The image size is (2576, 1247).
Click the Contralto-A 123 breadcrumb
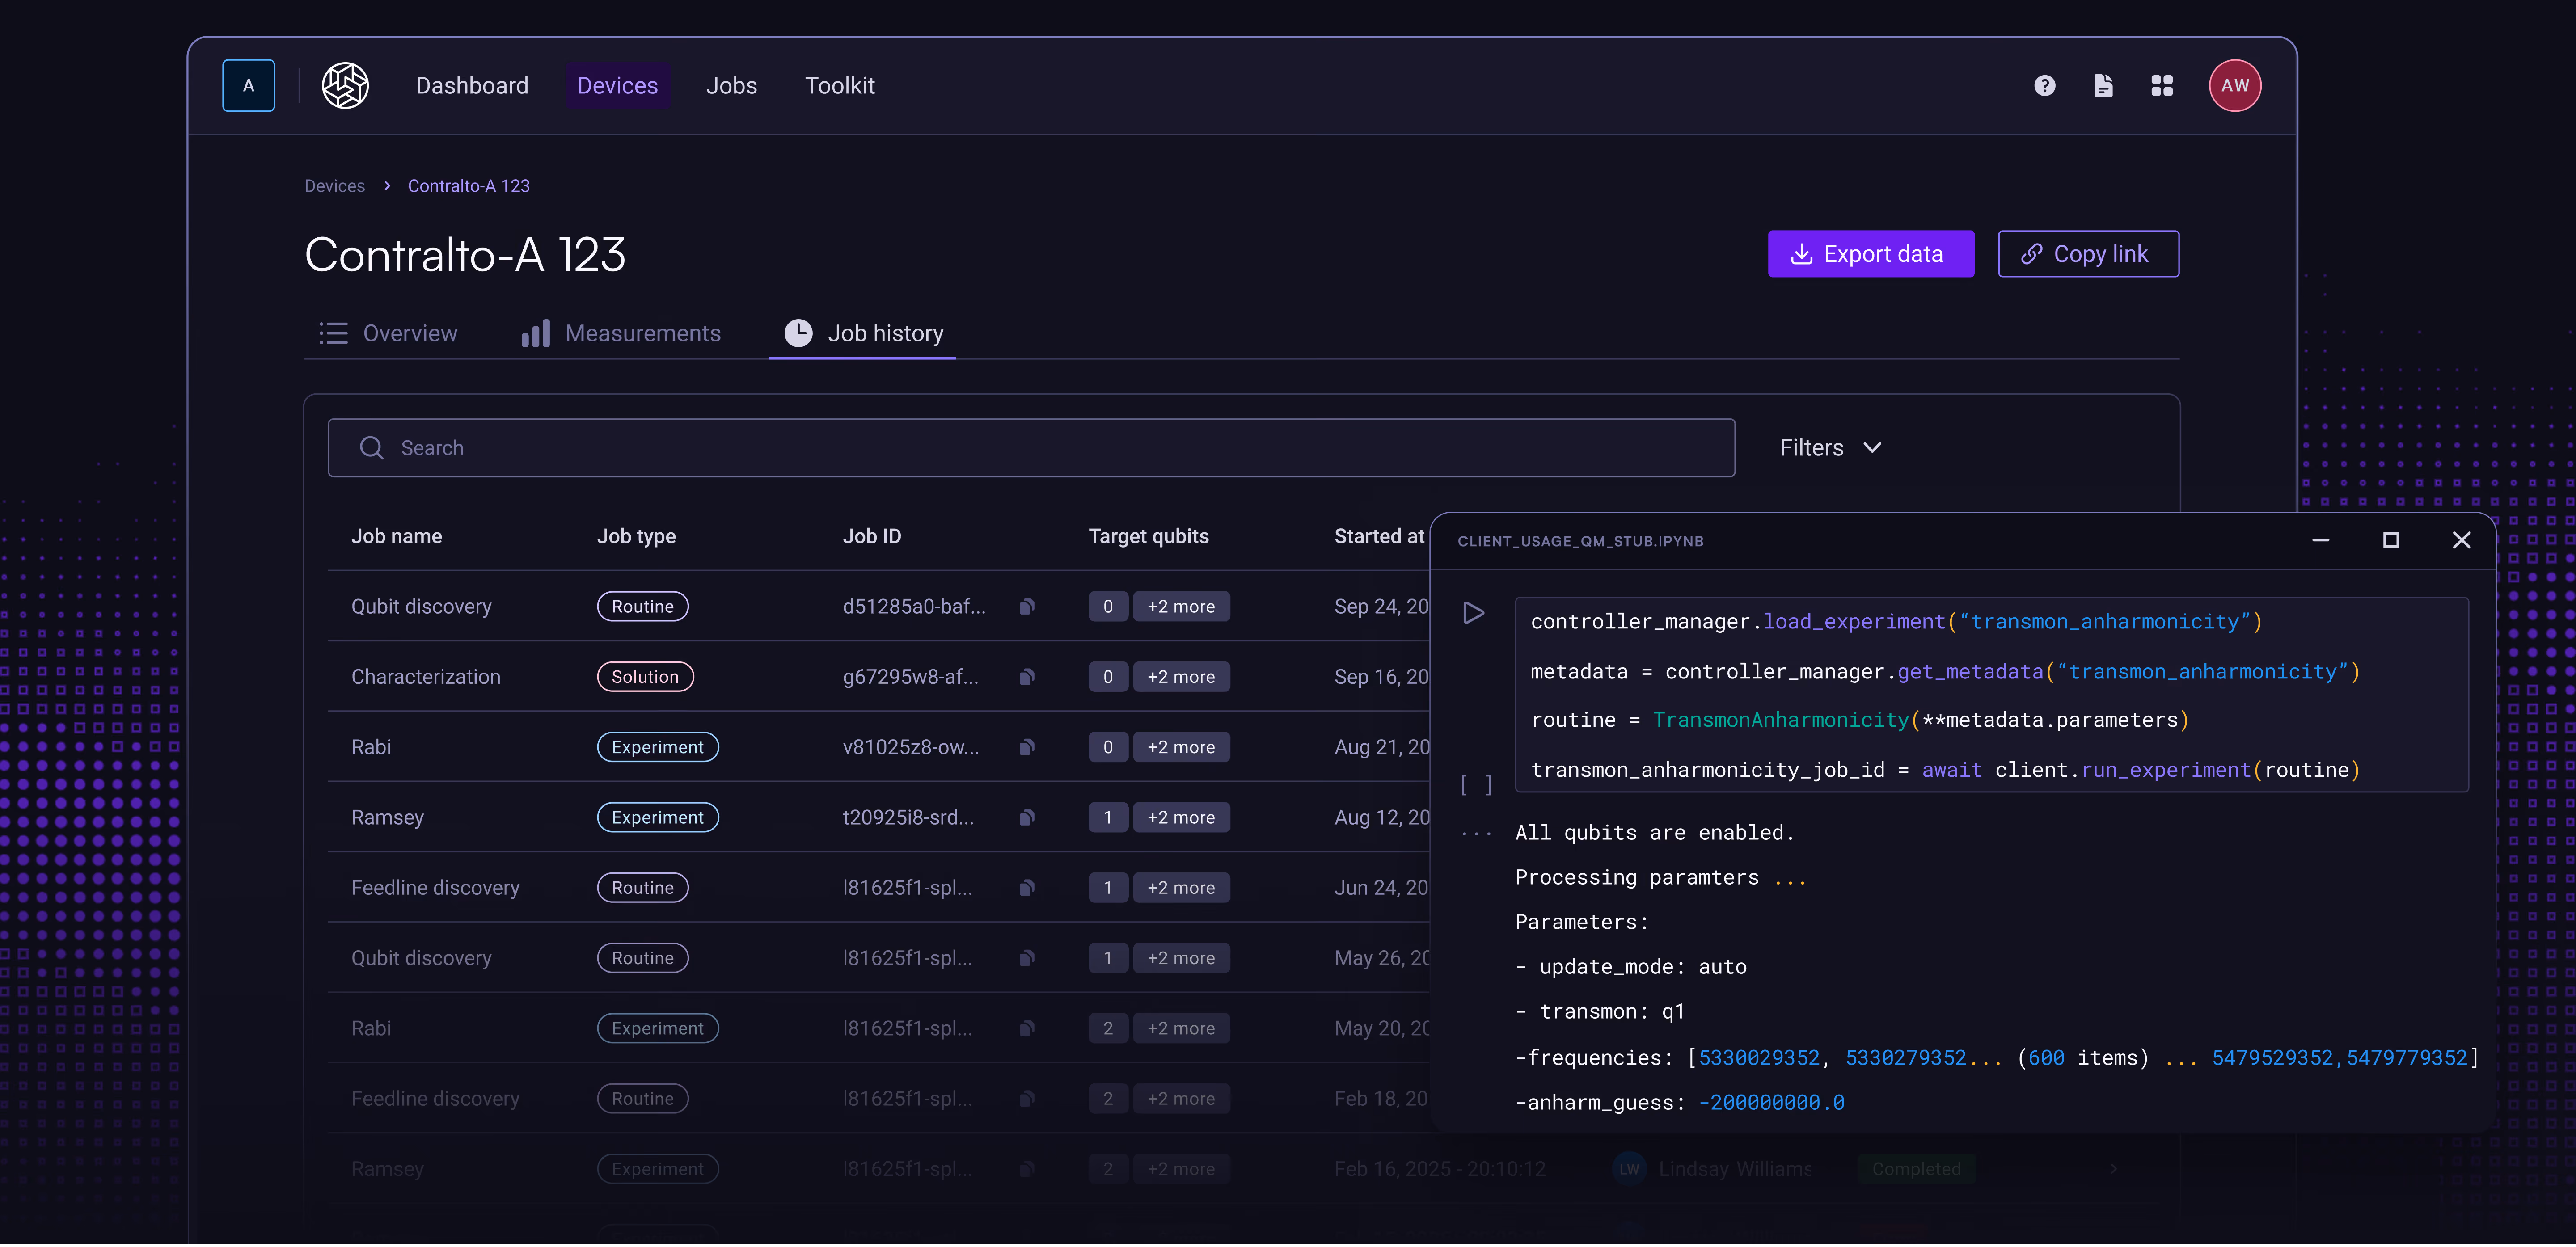(x=469, y=186)
